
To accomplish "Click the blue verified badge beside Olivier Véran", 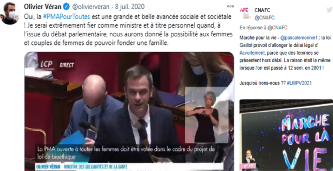I will click(67, 7).
